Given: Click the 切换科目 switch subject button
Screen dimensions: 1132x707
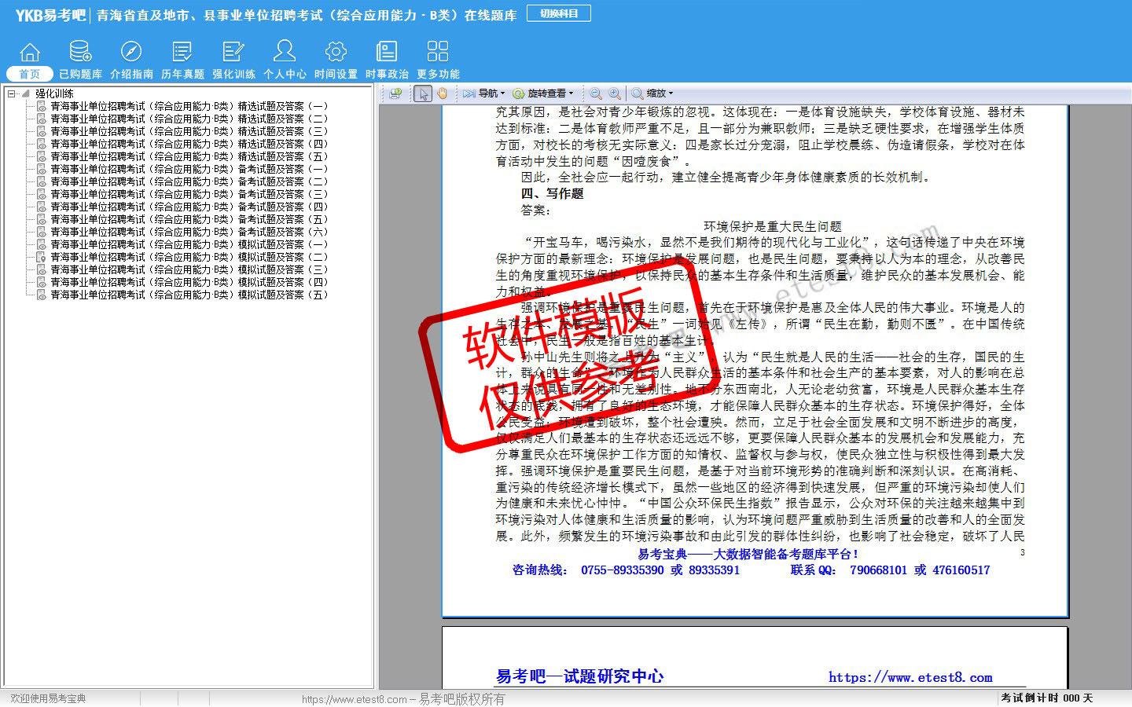Looking at the screenshot, I should coord(559,13).
